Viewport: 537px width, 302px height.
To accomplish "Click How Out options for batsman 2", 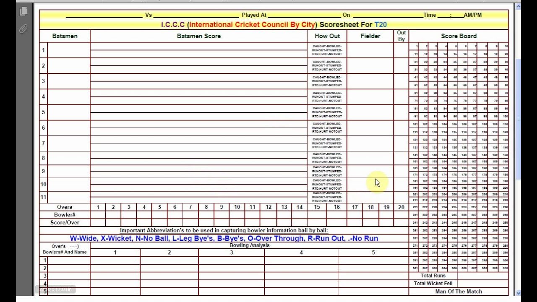I will click(x=327, y=66).
